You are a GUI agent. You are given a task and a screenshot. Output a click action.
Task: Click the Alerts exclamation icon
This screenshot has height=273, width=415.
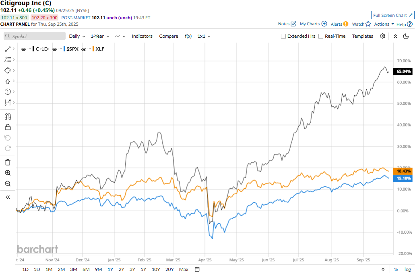click(x=346, y=24)
